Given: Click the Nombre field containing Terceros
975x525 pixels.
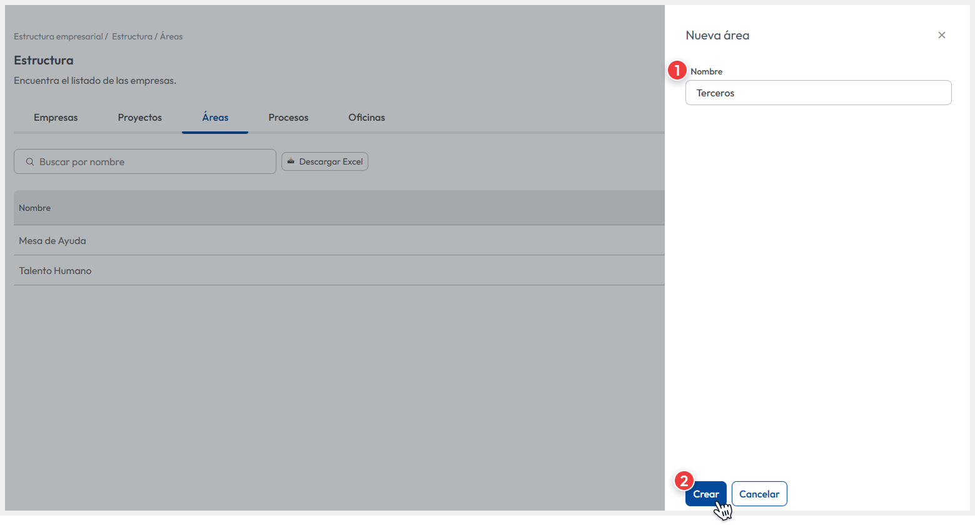Looking at the screenshot, I should click(818, 93).
